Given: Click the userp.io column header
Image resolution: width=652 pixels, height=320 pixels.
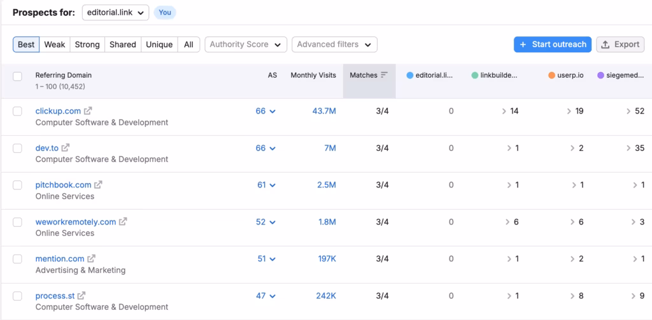Looking at the screenshot, I should (566, 75).
